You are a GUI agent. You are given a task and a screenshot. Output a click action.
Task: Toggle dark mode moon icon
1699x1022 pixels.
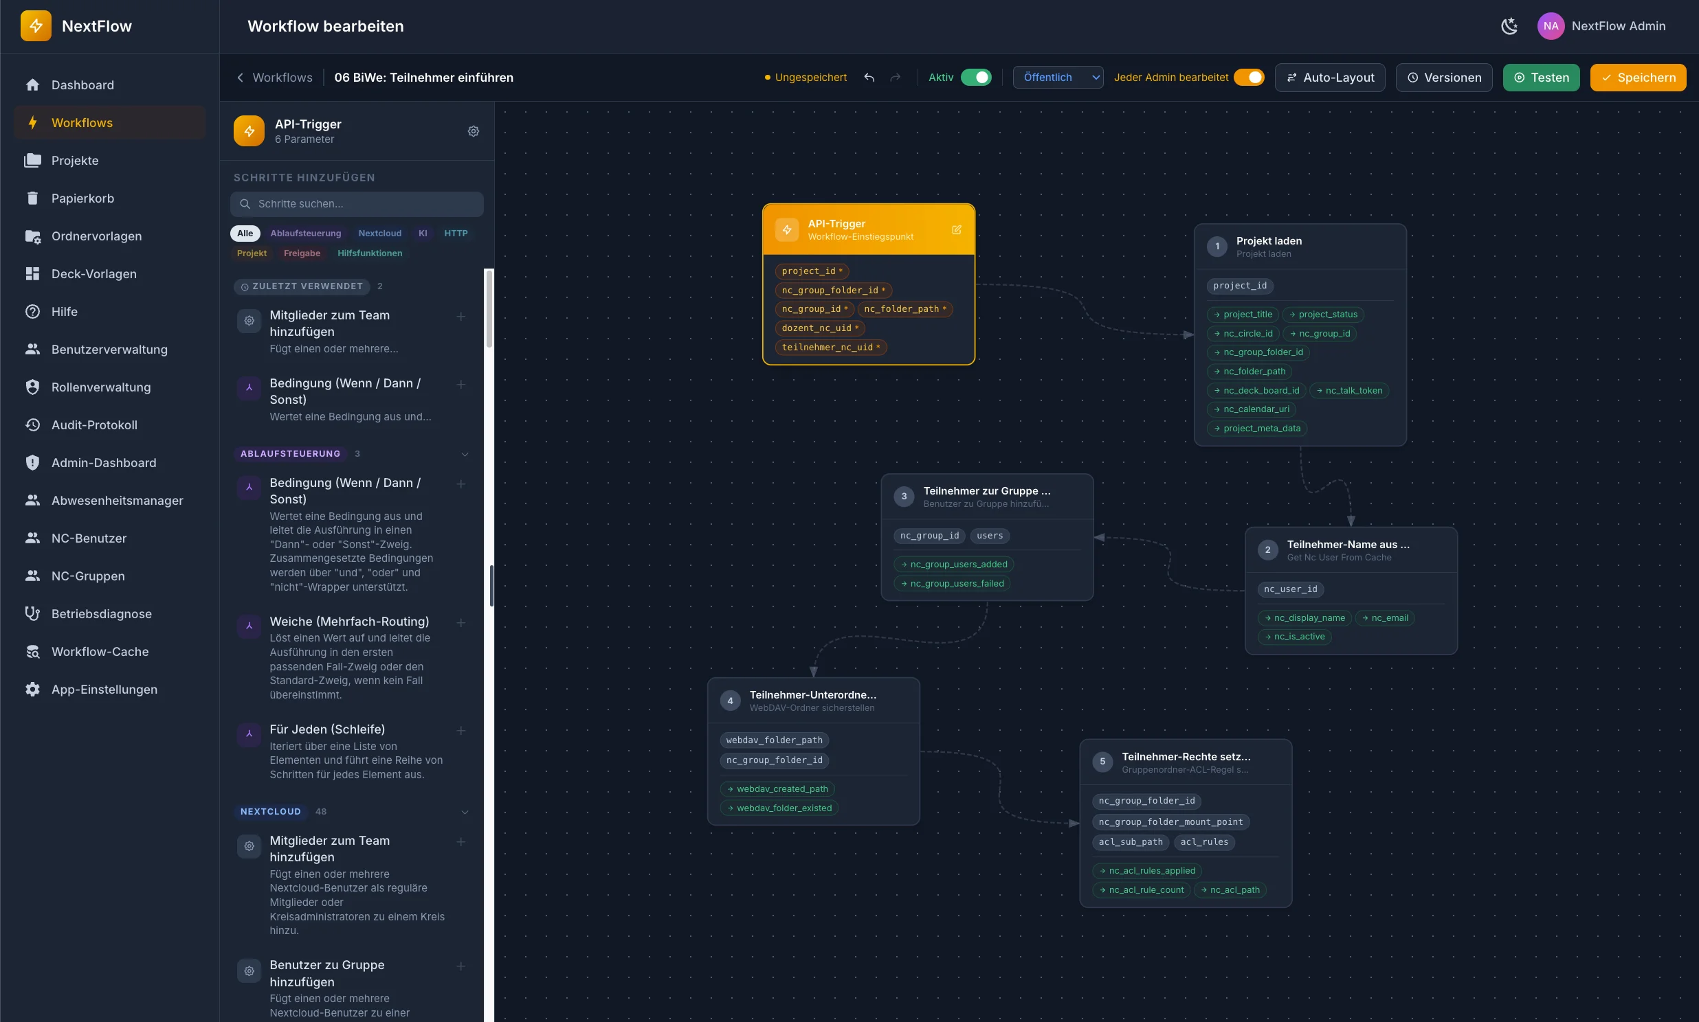click(1509, 26)
